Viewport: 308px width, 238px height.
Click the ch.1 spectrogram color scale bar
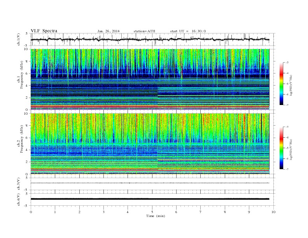point(282,84)
